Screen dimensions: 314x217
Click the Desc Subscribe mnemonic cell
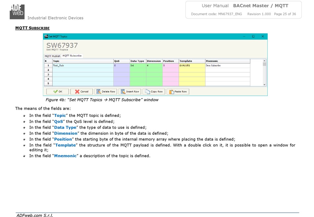point(228,66)
